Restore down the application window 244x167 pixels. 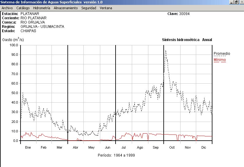click(236, 2)
